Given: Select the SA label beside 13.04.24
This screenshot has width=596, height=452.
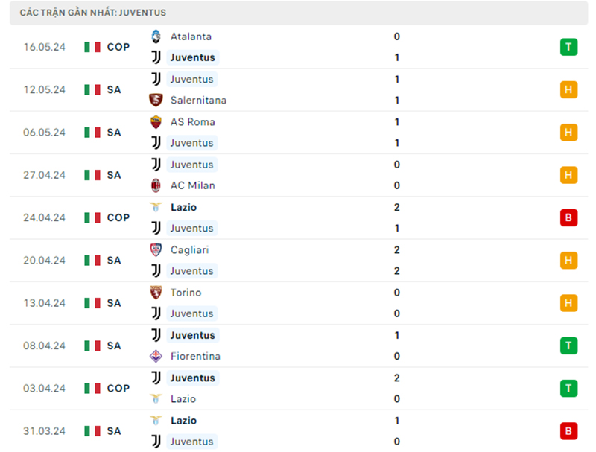Looking at the screenshot, I should [113, 302].
